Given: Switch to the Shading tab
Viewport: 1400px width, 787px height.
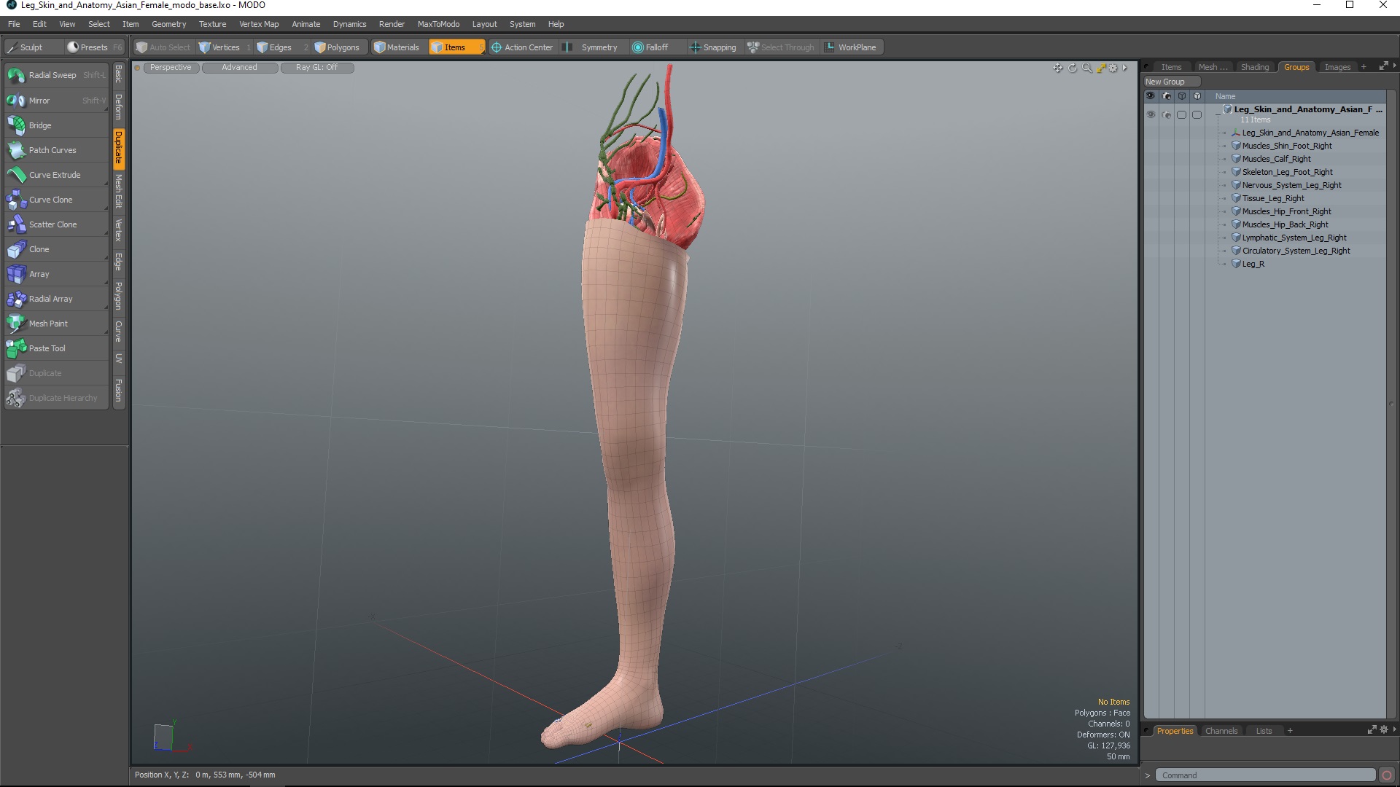Looking at the screenshot, I should tap(1254, 67).
